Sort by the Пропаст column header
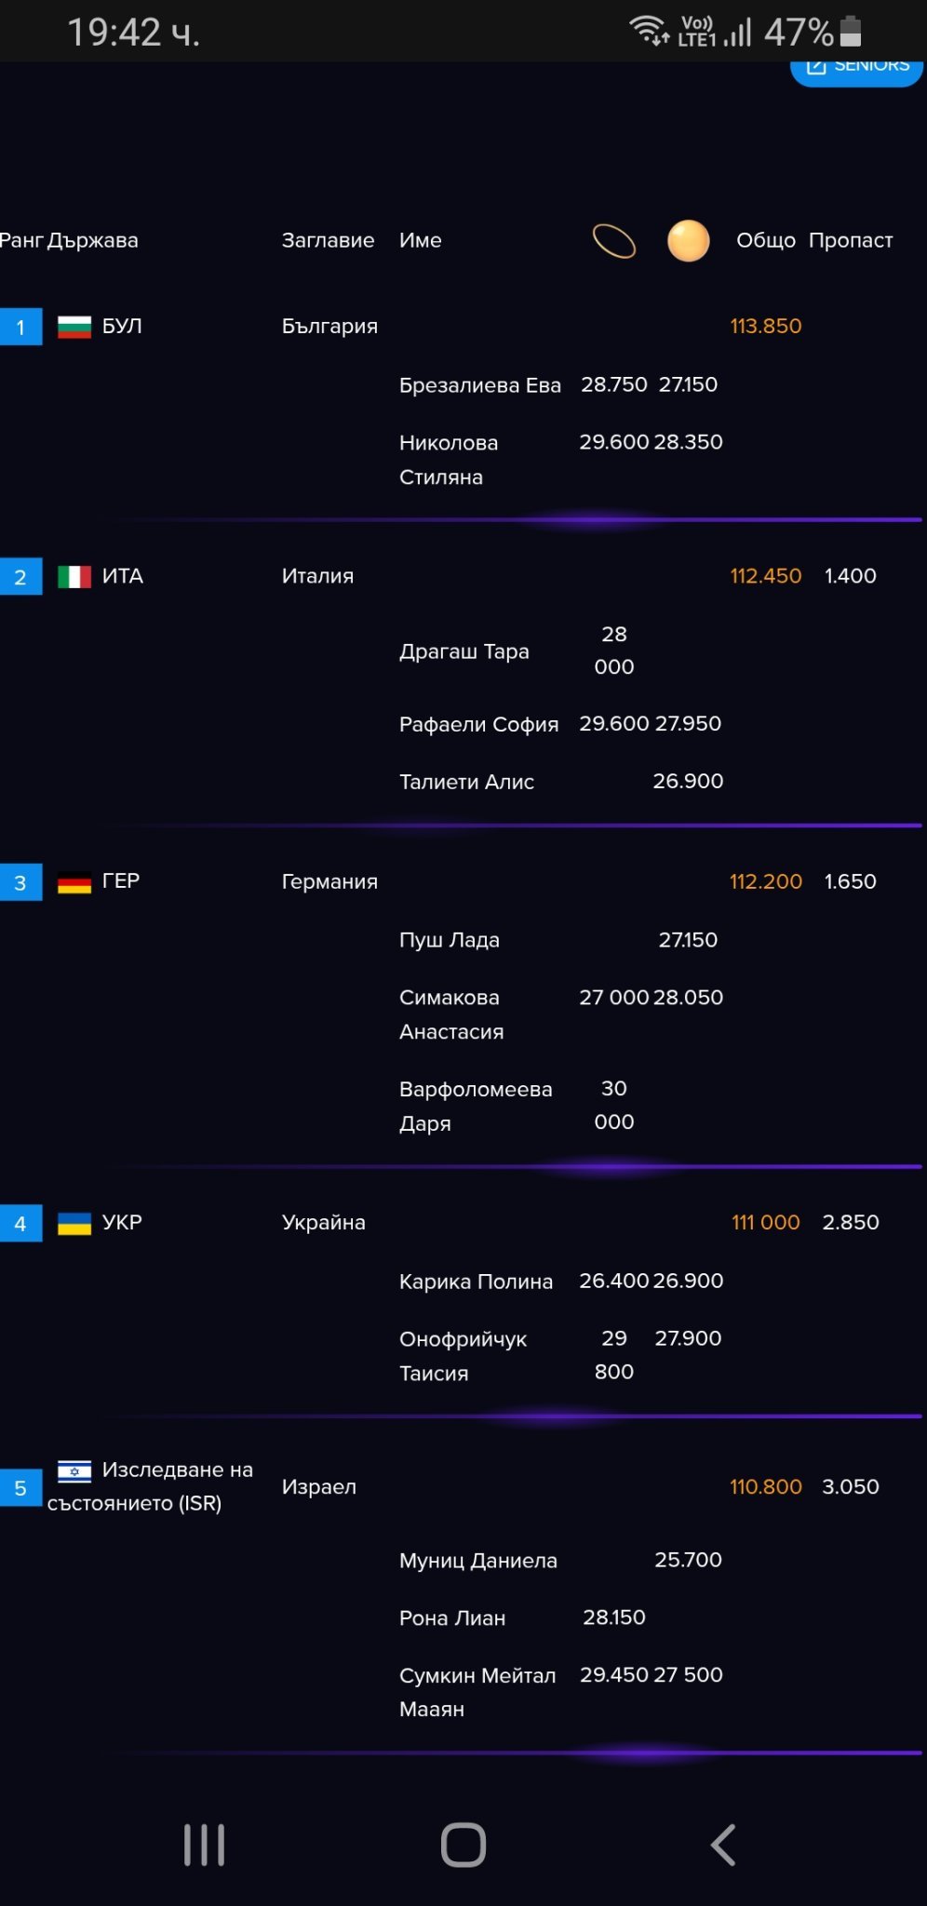The height and width of the screenshot is (1906, 927). (x=851, y=240)
